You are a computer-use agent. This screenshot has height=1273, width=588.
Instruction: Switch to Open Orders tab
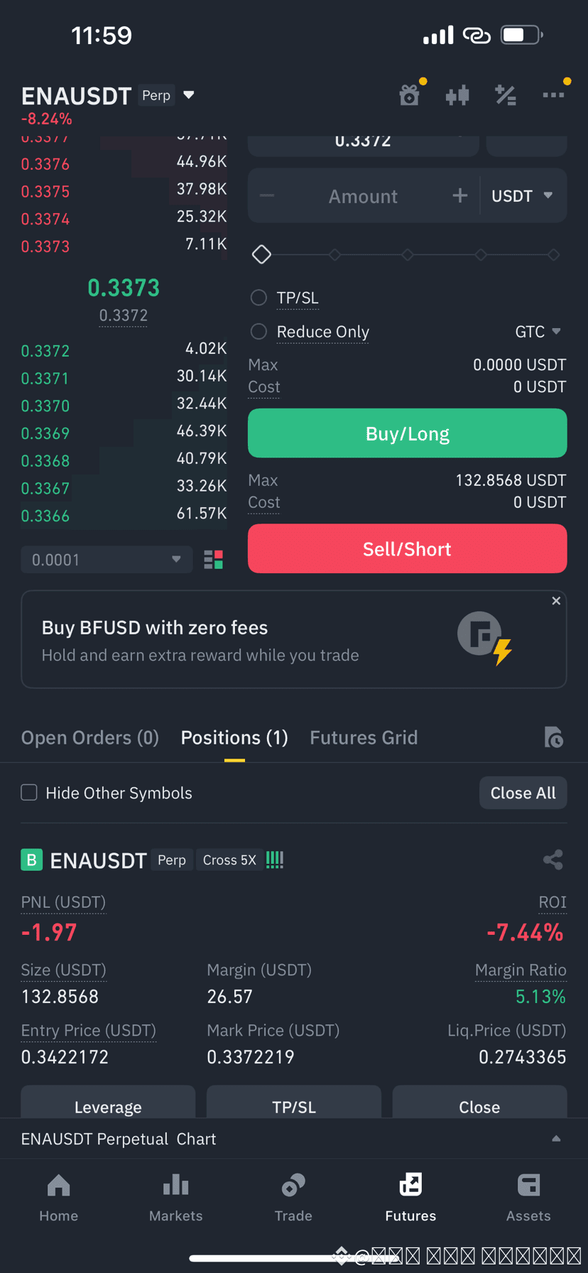(90, 737)
